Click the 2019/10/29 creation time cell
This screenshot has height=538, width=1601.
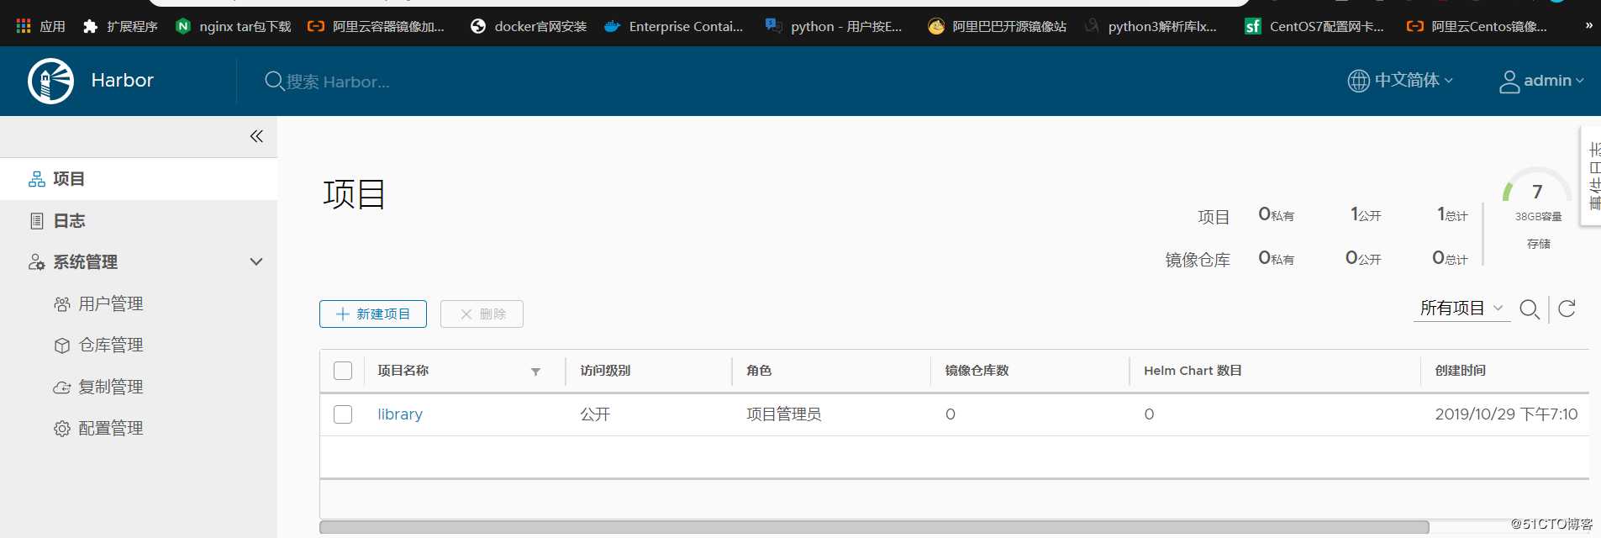pyautogui.click(x=1506, y=414)
